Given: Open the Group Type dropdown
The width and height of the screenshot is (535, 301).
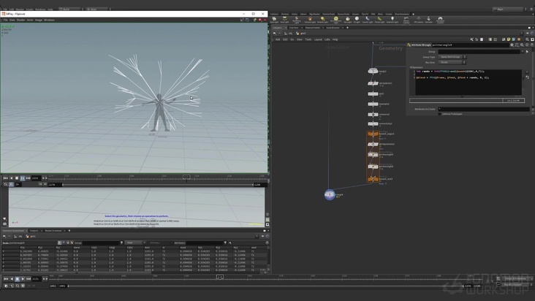Looking at the screenshot, I should (x=452, y=57).
